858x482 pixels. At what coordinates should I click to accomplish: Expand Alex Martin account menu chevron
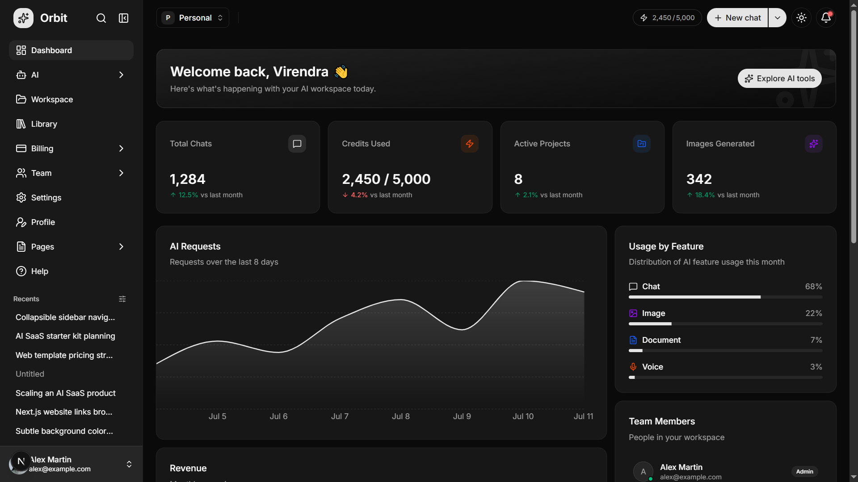click(129, 464)
